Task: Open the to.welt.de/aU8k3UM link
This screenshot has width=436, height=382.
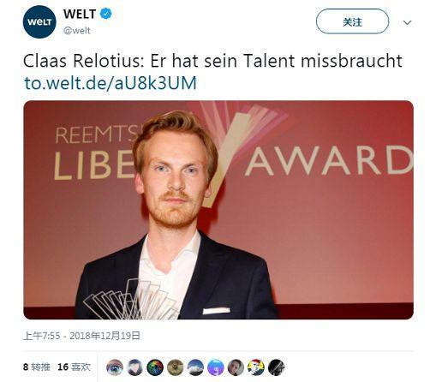Action: coord(110,83)
